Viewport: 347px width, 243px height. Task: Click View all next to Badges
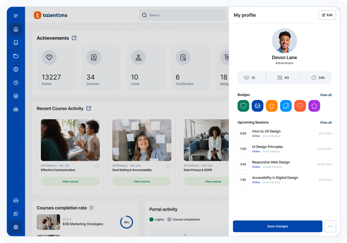pyautogui.click(x=326, y=95)
